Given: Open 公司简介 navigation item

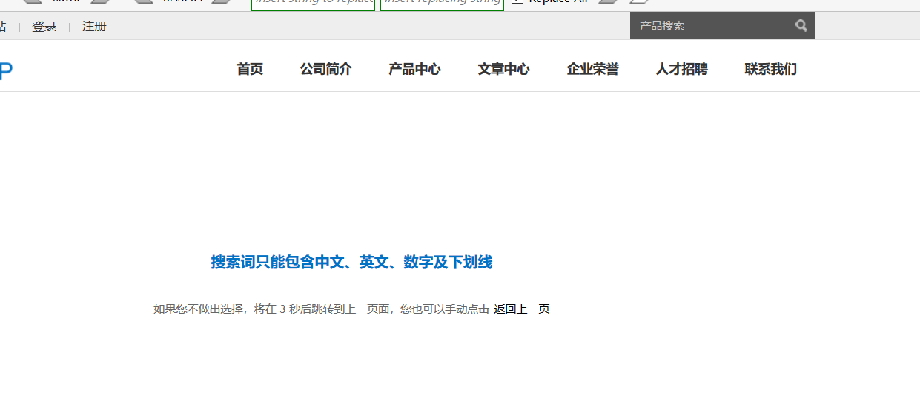Looking at the screenshot, I should point(325,69).
